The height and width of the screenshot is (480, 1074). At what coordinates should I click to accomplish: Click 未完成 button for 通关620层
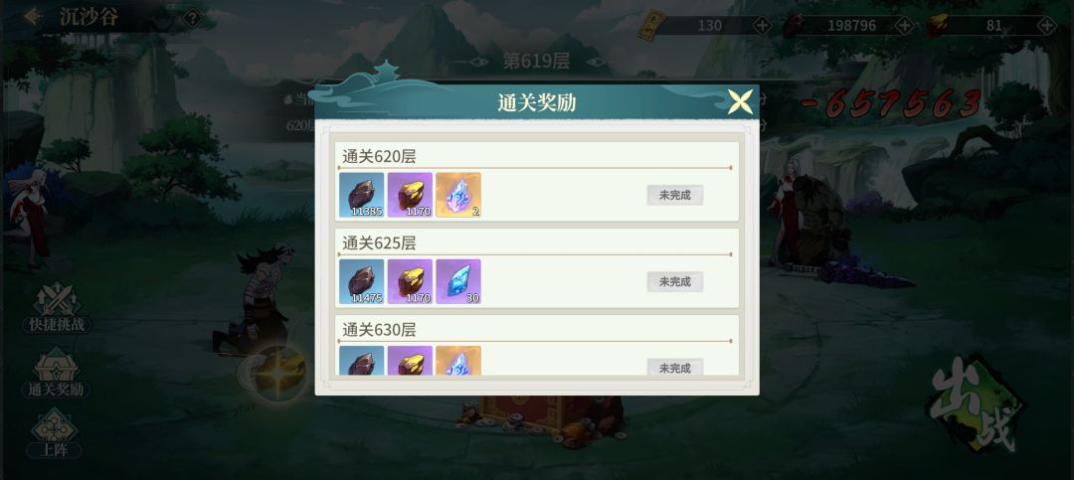pos(674,195)
